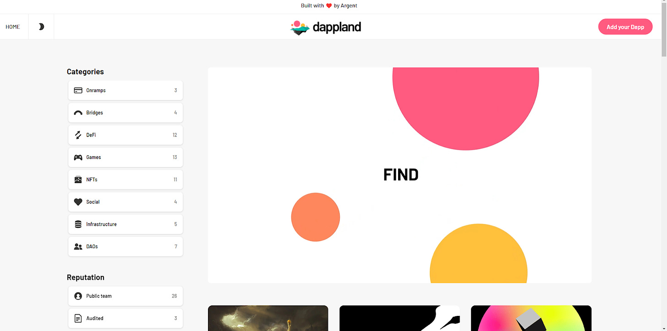Click the FIND hero banner

click(x=399, y=175)
